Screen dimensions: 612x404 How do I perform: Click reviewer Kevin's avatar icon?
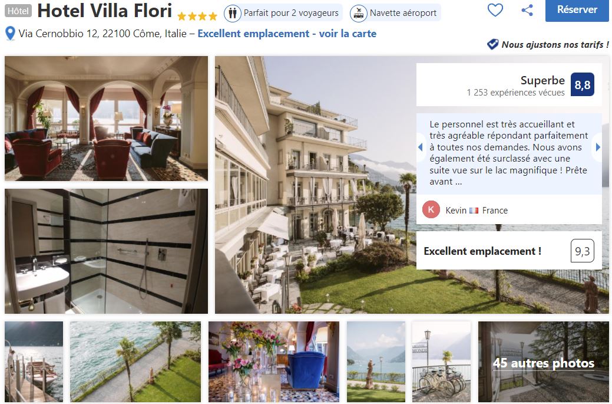pos(431,210)
